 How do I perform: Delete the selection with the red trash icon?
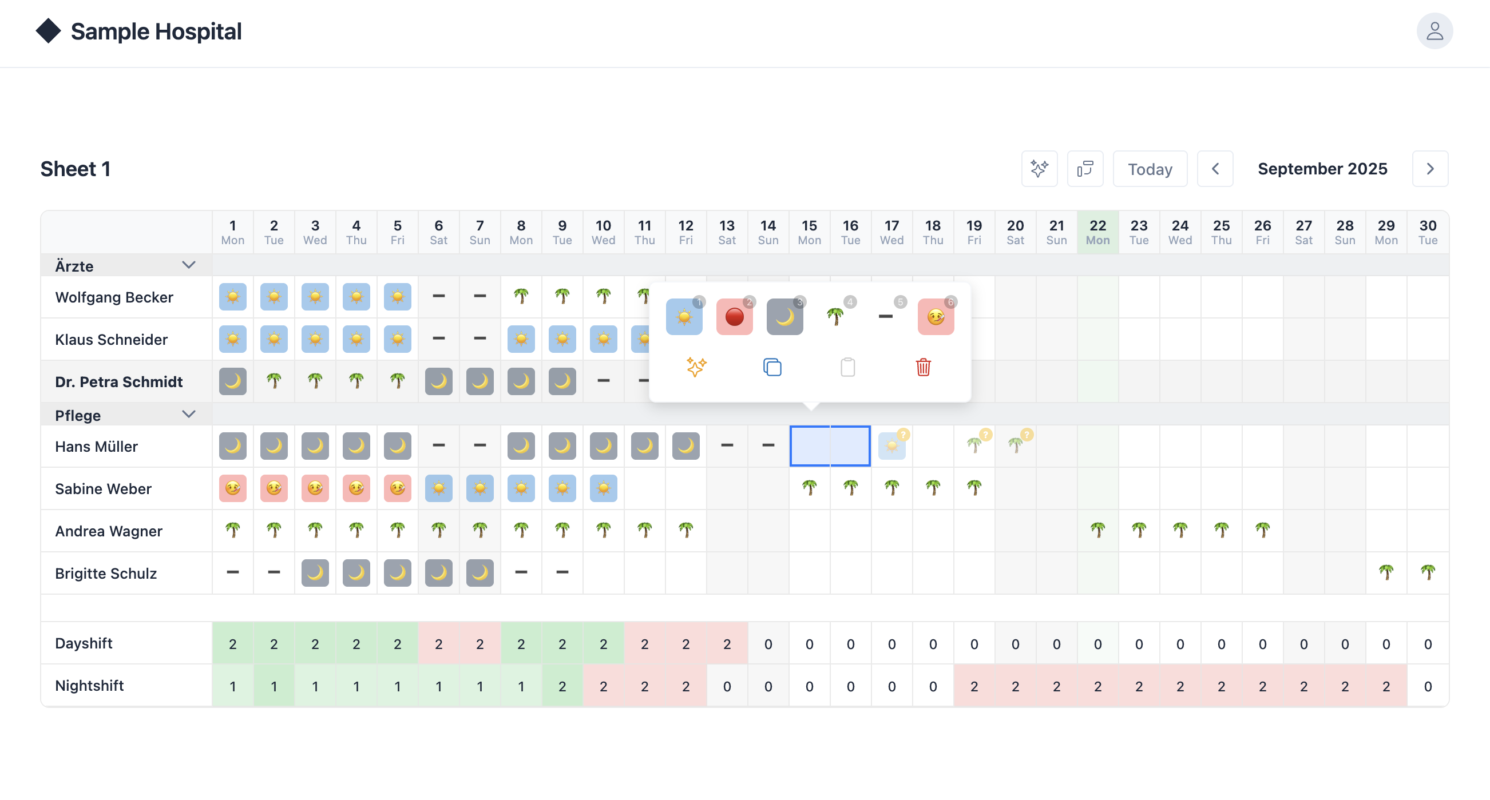tap(923, 367)
